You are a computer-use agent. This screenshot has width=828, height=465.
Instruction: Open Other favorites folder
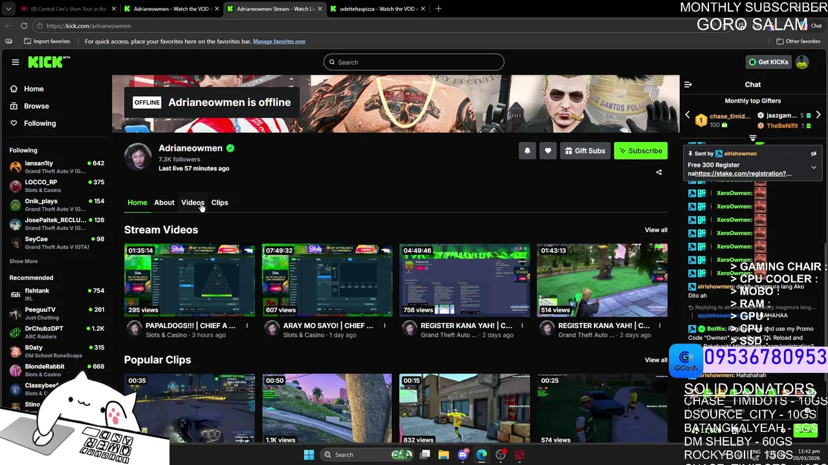point(798,41)
